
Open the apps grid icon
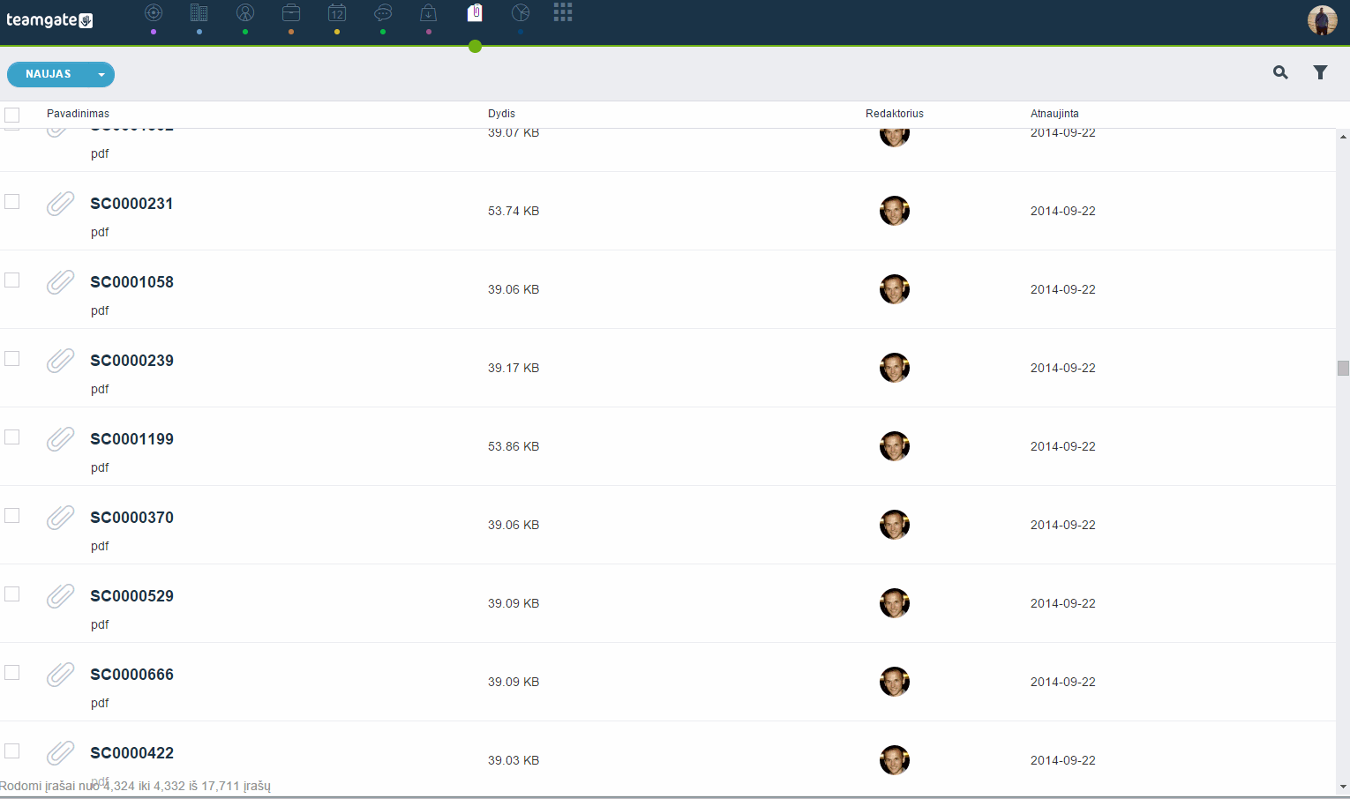tap(563, 11)
